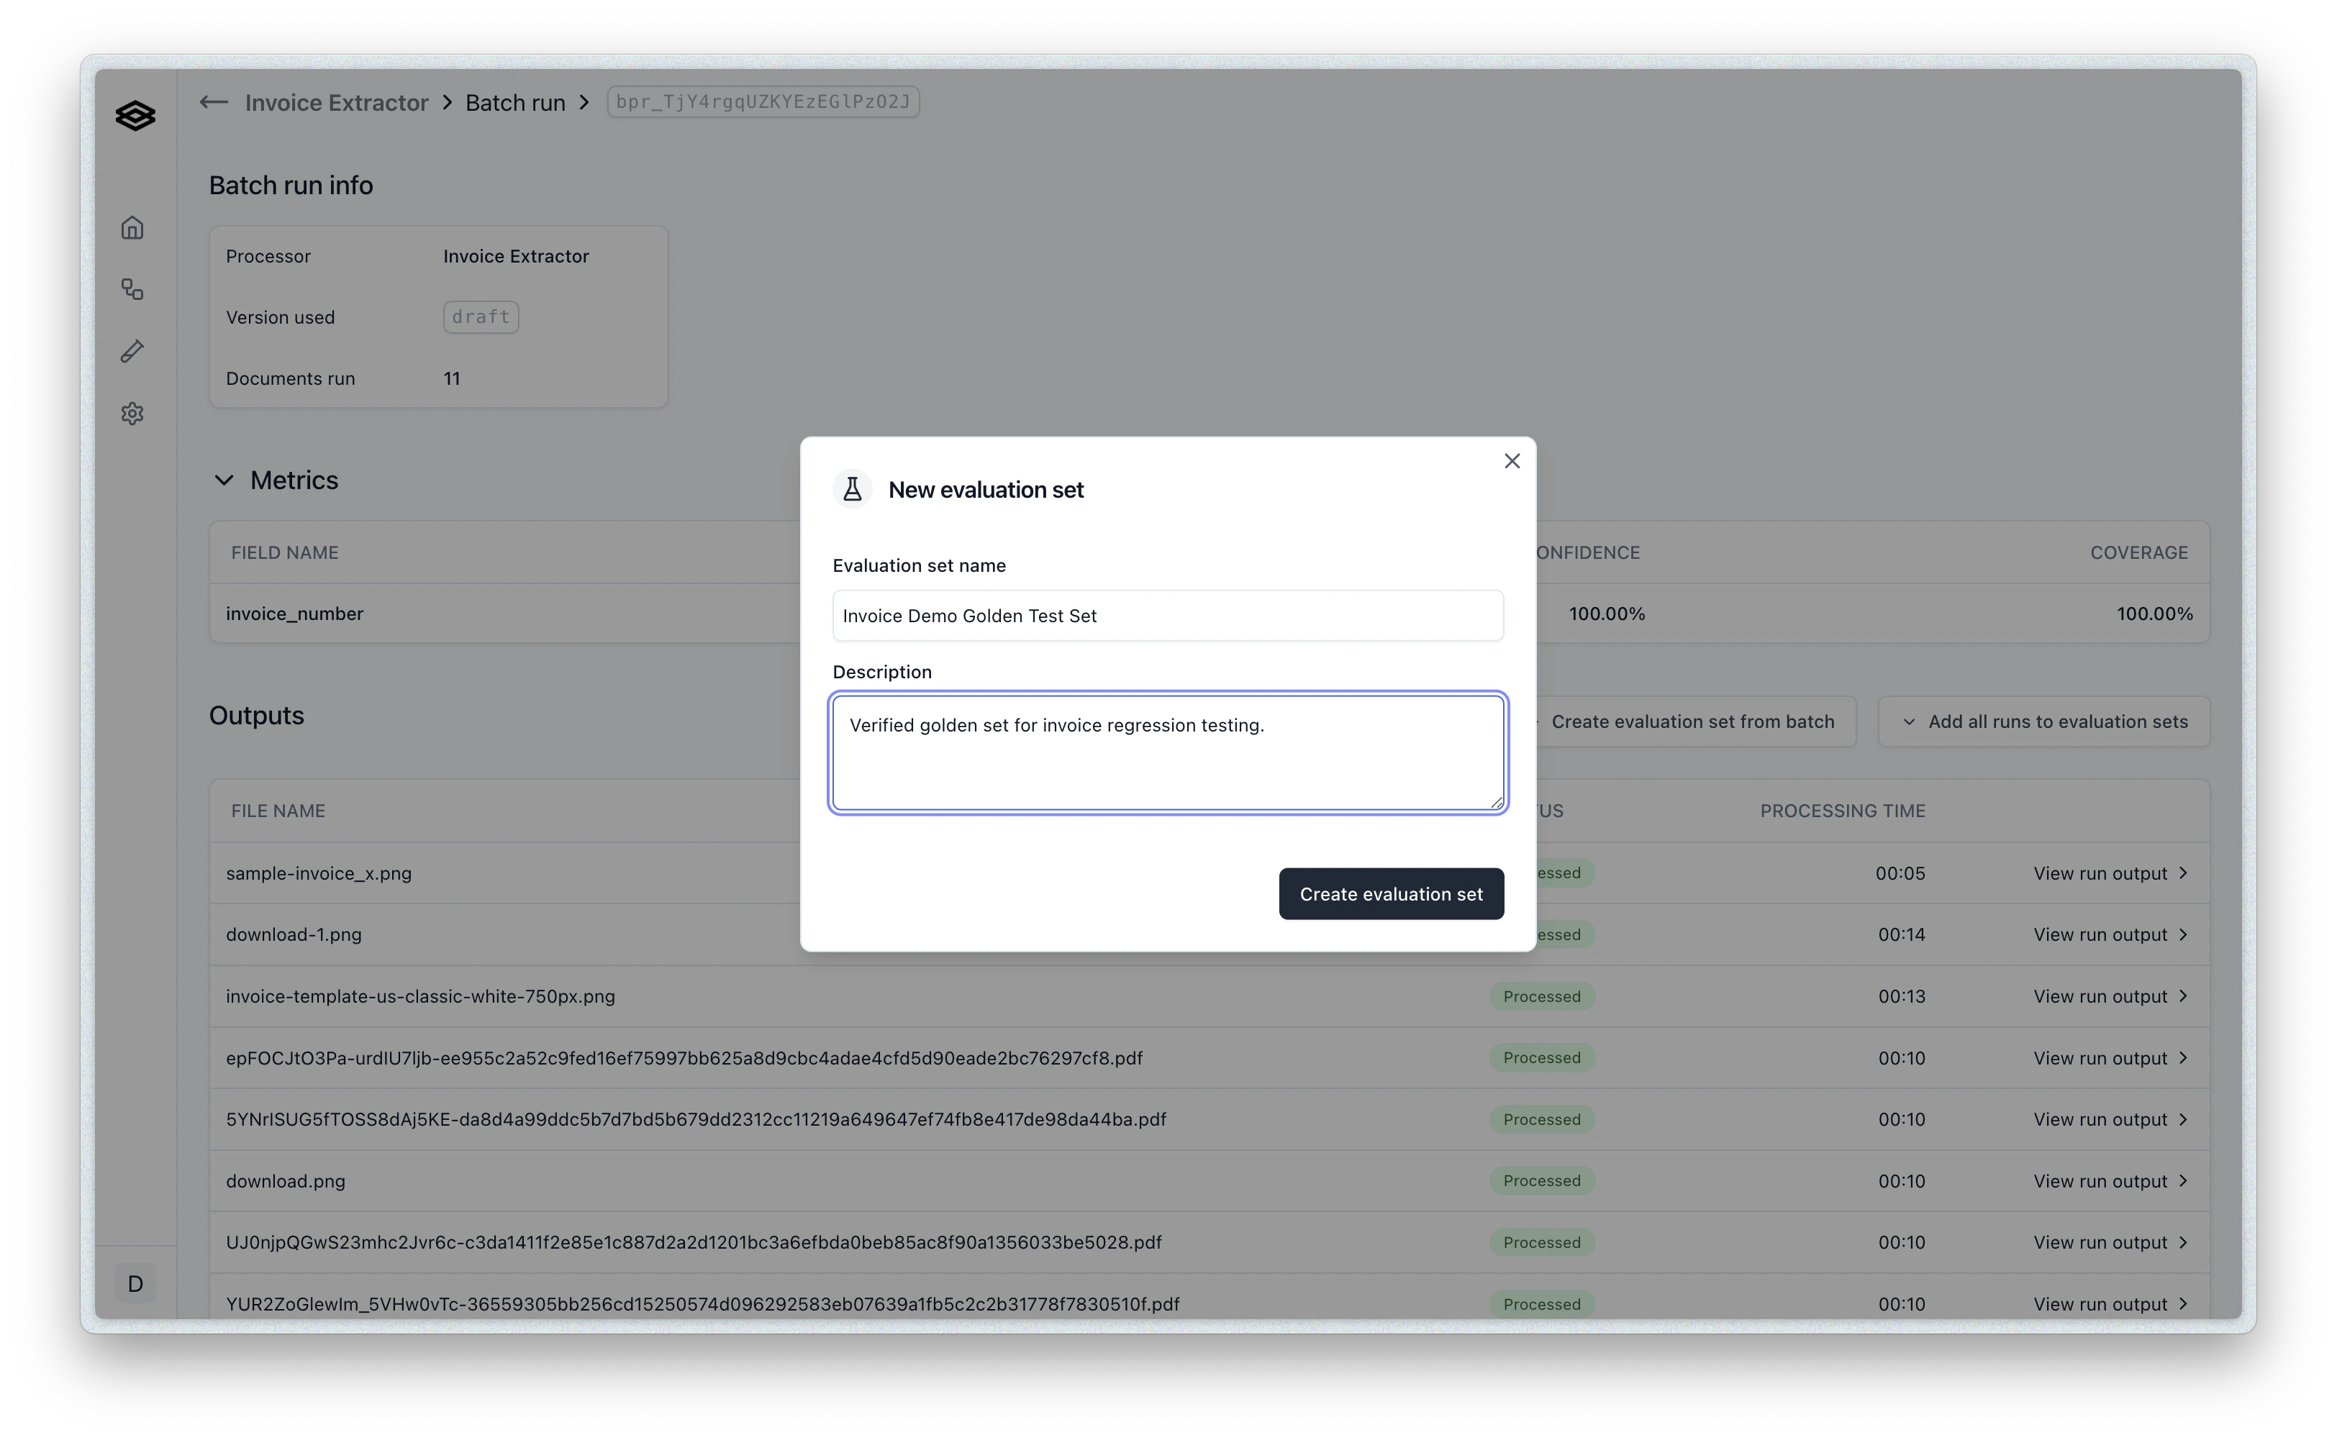Click the user avatar D in the sidebar

click(x=135, y=1284)
